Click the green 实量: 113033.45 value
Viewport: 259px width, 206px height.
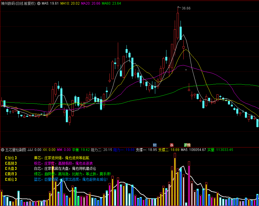(x=220, y=150)
